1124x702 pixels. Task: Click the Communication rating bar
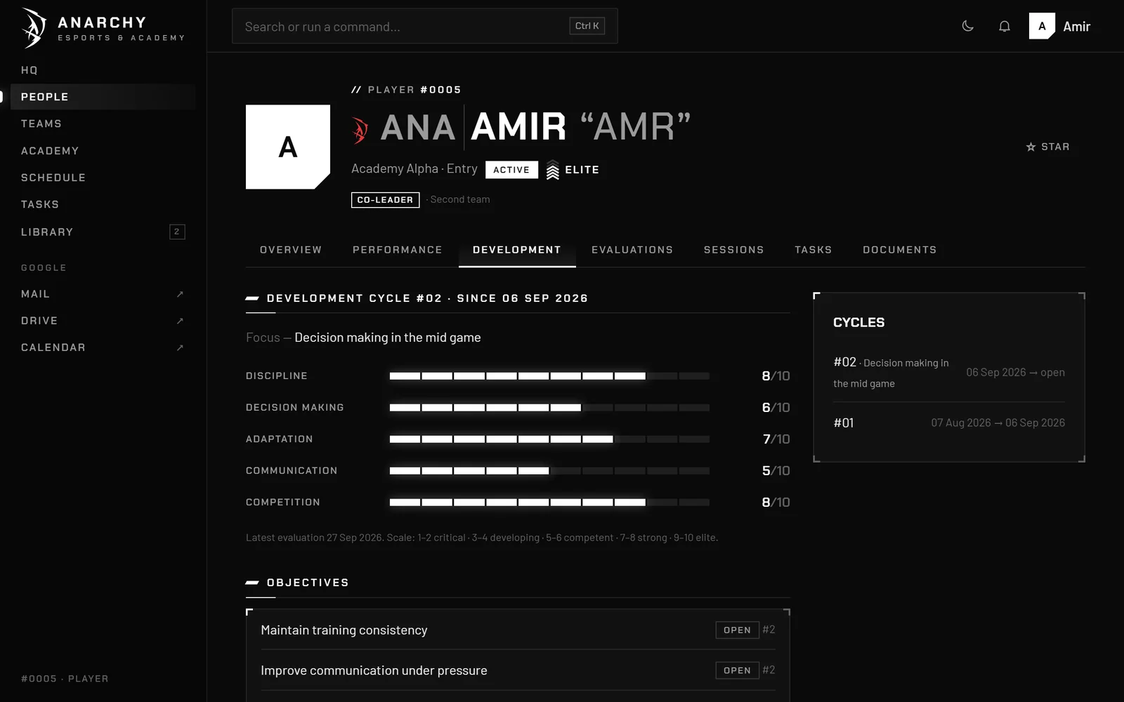(549, 471)
